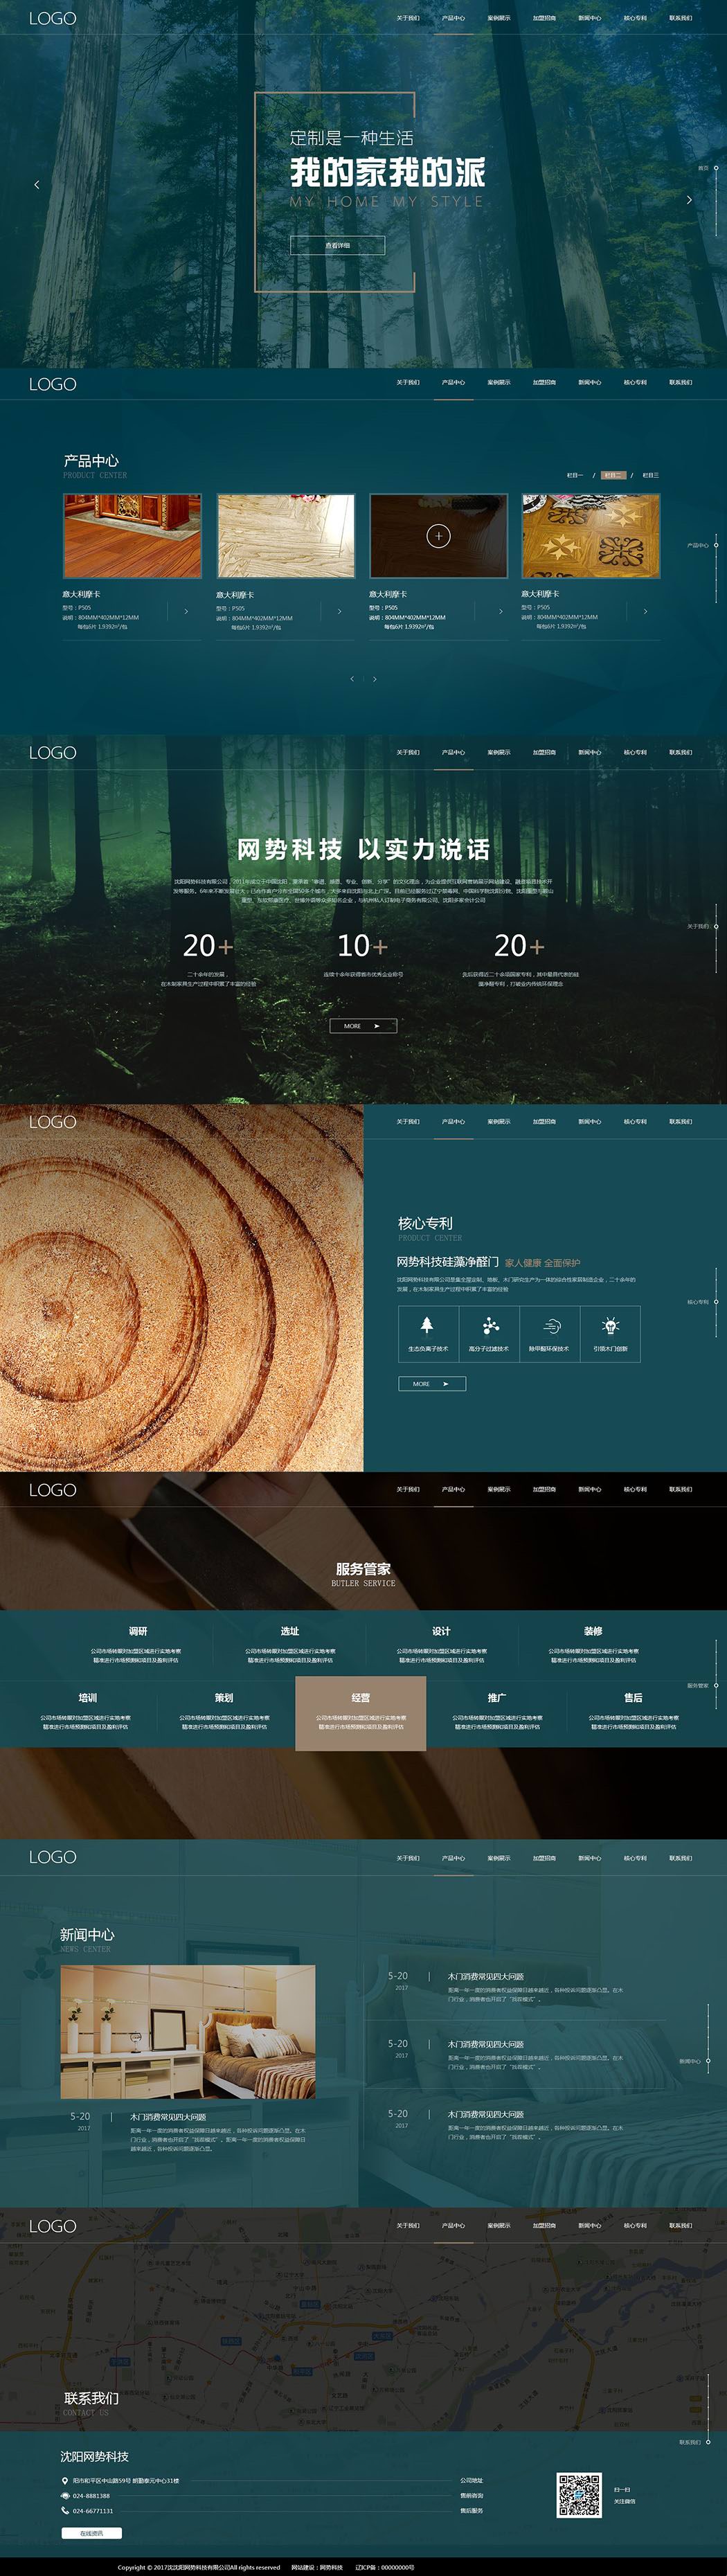Open the red wood floor product thumbnail

[133, 536]
